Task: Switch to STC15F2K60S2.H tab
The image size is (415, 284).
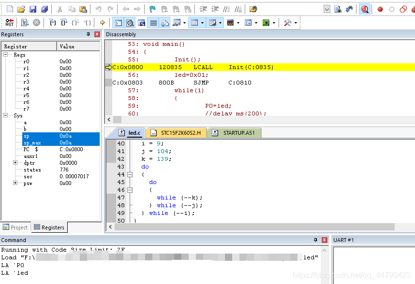Action: tap(176, 133)
